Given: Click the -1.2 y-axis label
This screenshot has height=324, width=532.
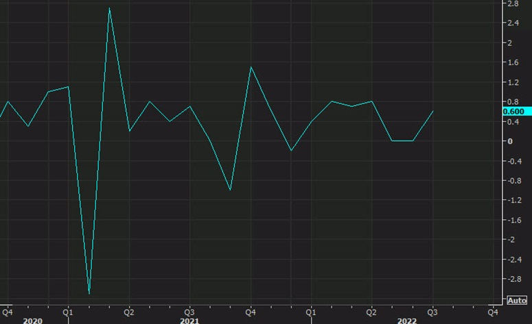Looking at the screenshot, I should [513, 201].
